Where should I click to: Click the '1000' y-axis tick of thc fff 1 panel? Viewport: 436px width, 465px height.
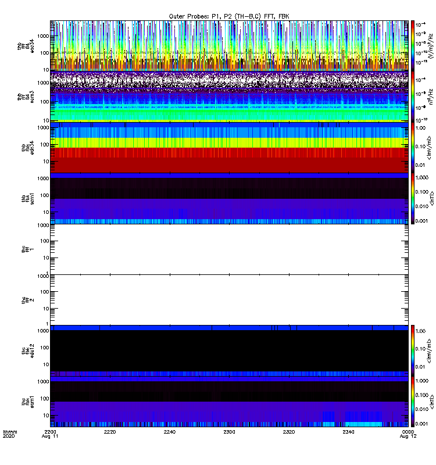(x=43, y=226)
